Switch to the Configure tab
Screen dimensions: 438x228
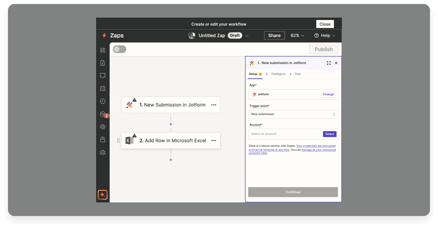tap(278, 74)
